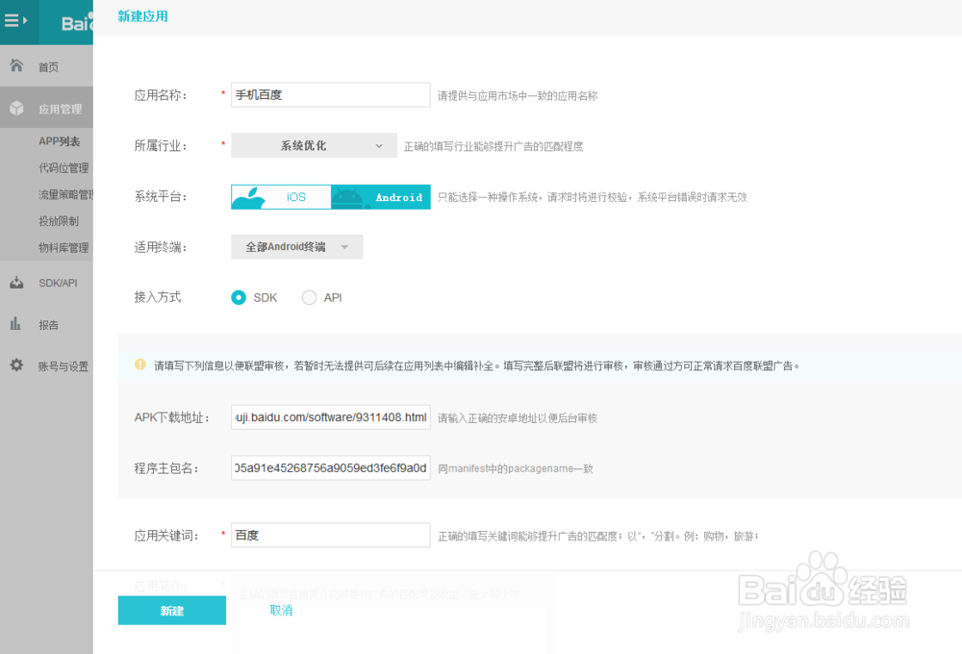Click the Apple icon on the iOS button
The height and width of the screenshot is (654, 962).
pos(248,196)
